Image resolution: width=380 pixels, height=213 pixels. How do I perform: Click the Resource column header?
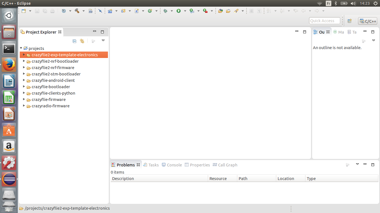click(218, 179)
